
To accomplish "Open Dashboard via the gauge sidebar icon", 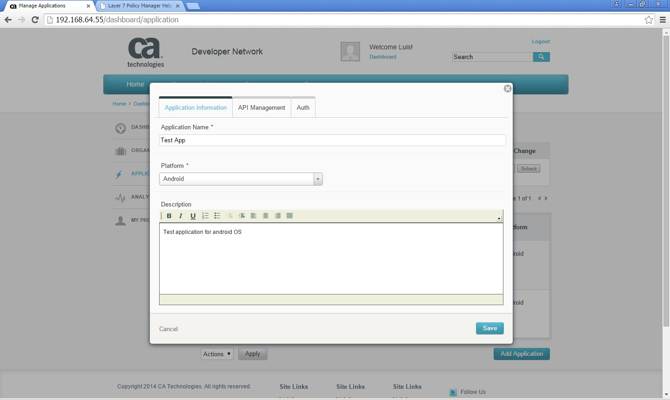I will coord(121,127).
